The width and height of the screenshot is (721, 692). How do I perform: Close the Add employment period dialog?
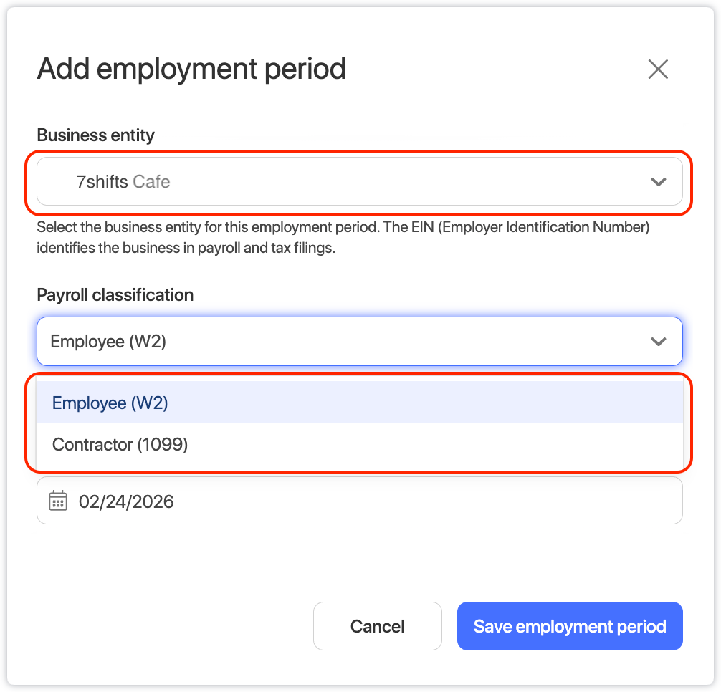(x=657, y=69)
